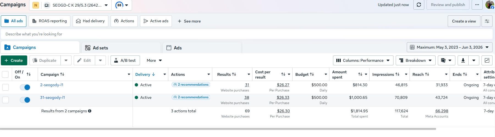Toggle off the 31-seogody-l1 campaign
The image size is (495, 137).
click(25, 100)
